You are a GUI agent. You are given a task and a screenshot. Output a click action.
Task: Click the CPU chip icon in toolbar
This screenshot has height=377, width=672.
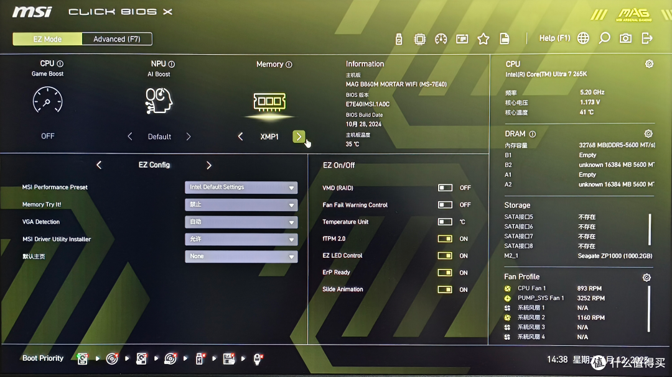click(x=419, y=39)
